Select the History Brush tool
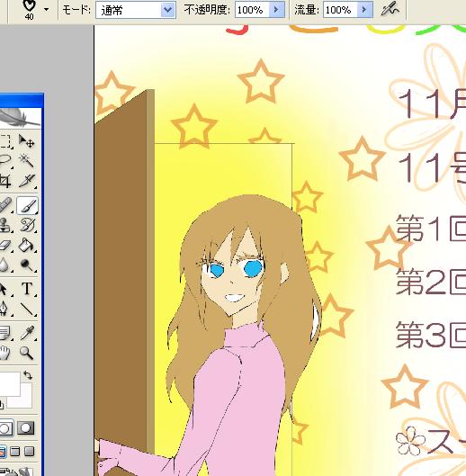466x476 pixels. click(x=27, y=225)
